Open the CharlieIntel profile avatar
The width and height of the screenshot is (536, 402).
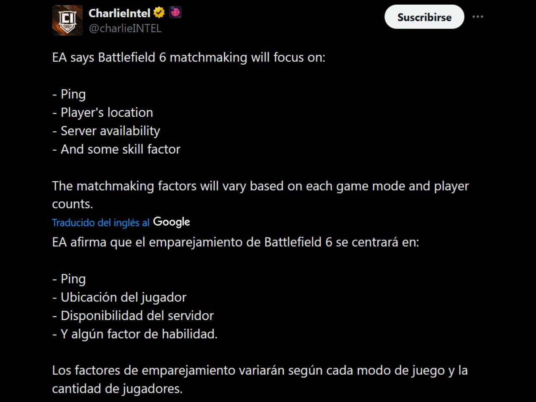point(67,20)
